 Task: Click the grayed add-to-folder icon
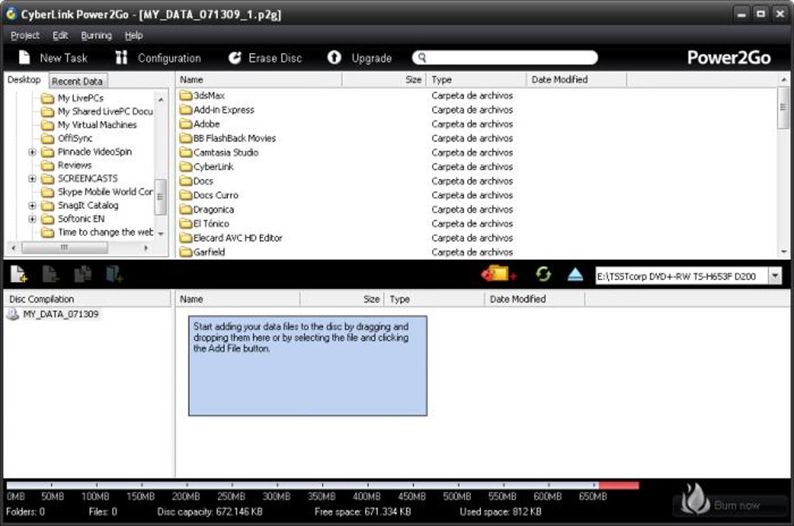(x=114, y=274)
